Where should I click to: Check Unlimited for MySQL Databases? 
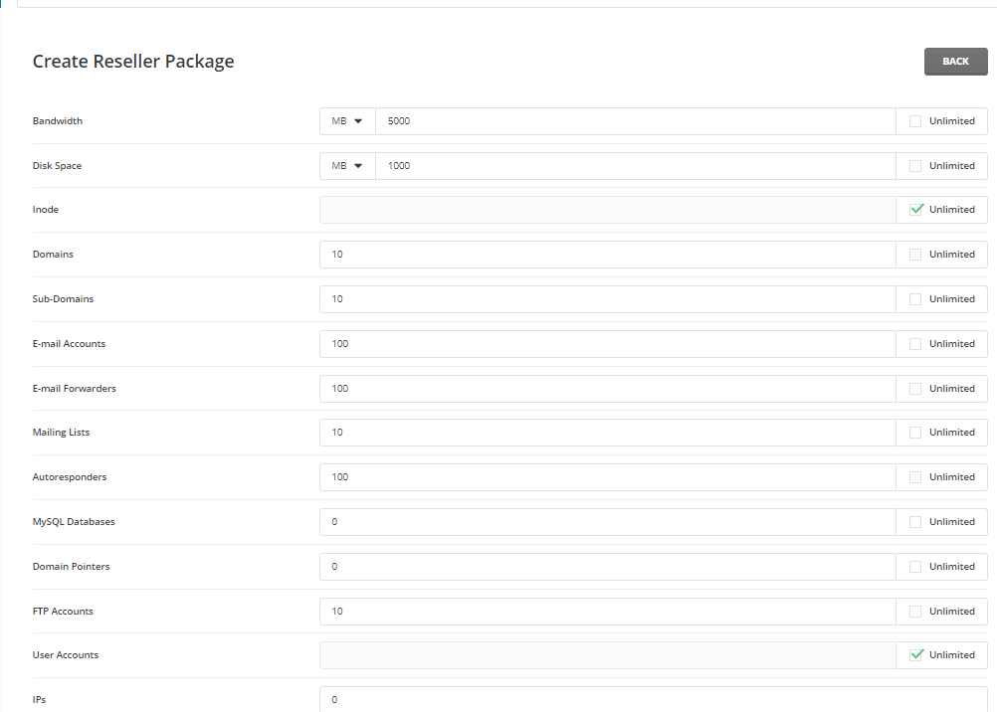[915, 522]
